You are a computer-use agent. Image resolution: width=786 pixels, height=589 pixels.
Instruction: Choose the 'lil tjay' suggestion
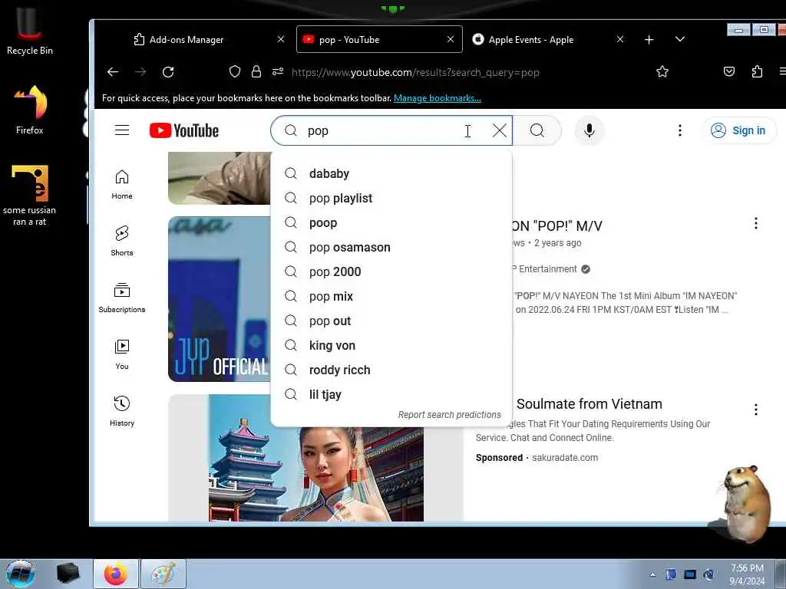(391, 395)
